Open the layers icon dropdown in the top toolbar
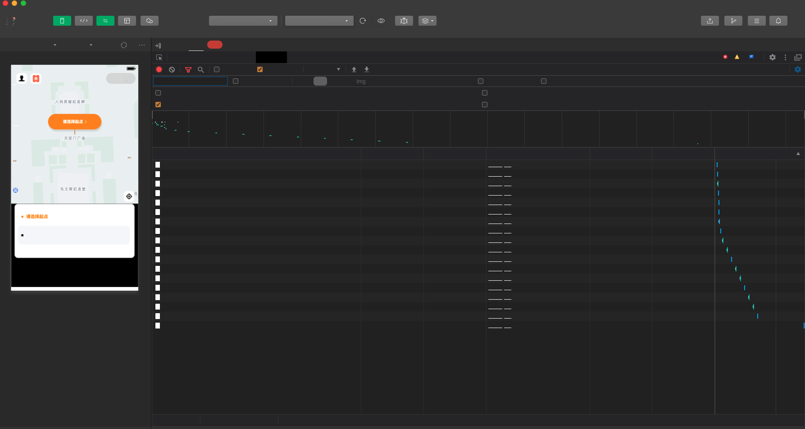This screenshot has height=429, width=805. point(428,21)
